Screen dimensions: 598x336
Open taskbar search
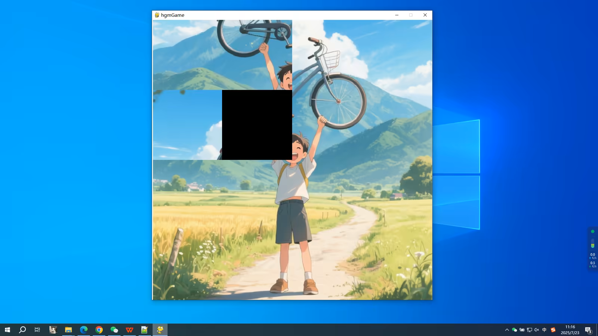22,330
